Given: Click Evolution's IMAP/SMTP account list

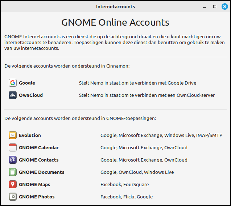Looking at the screenshot, I should click(x=161, y=135).
